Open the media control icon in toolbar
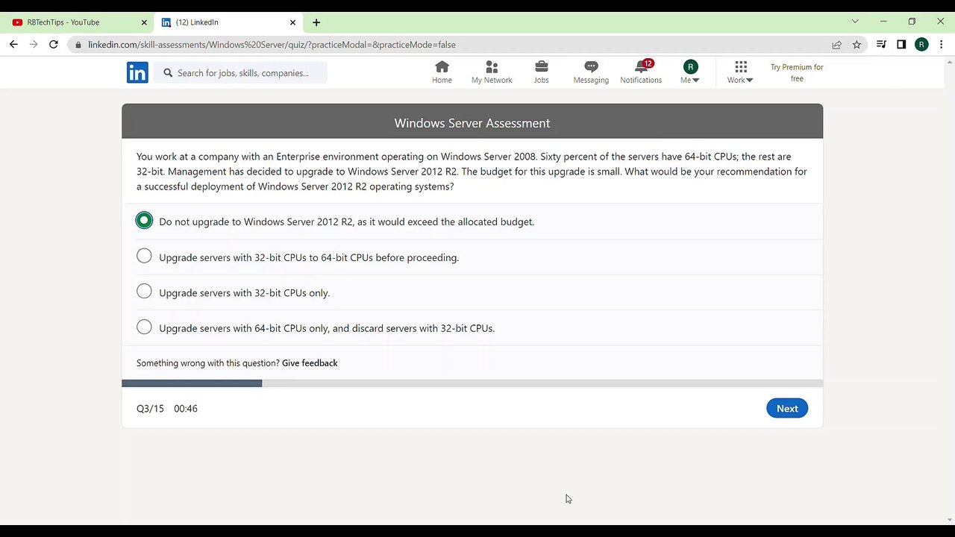 point(881,45)
